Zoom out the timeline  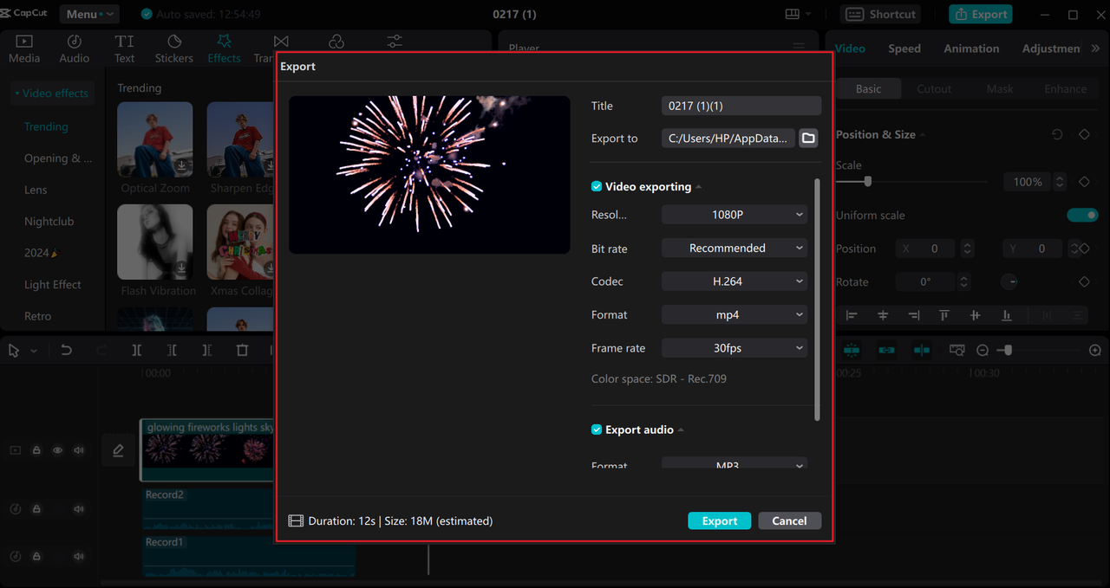pos(983,350)
